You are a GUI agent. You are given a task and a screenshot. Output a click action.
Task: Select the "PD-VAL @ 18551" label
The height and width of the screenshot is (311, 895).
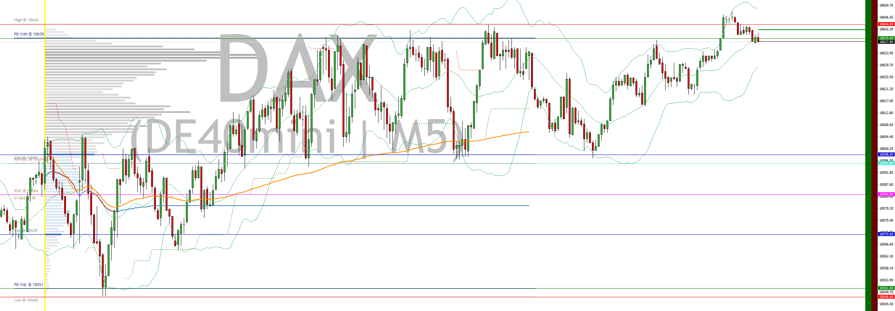coord(28,285)
